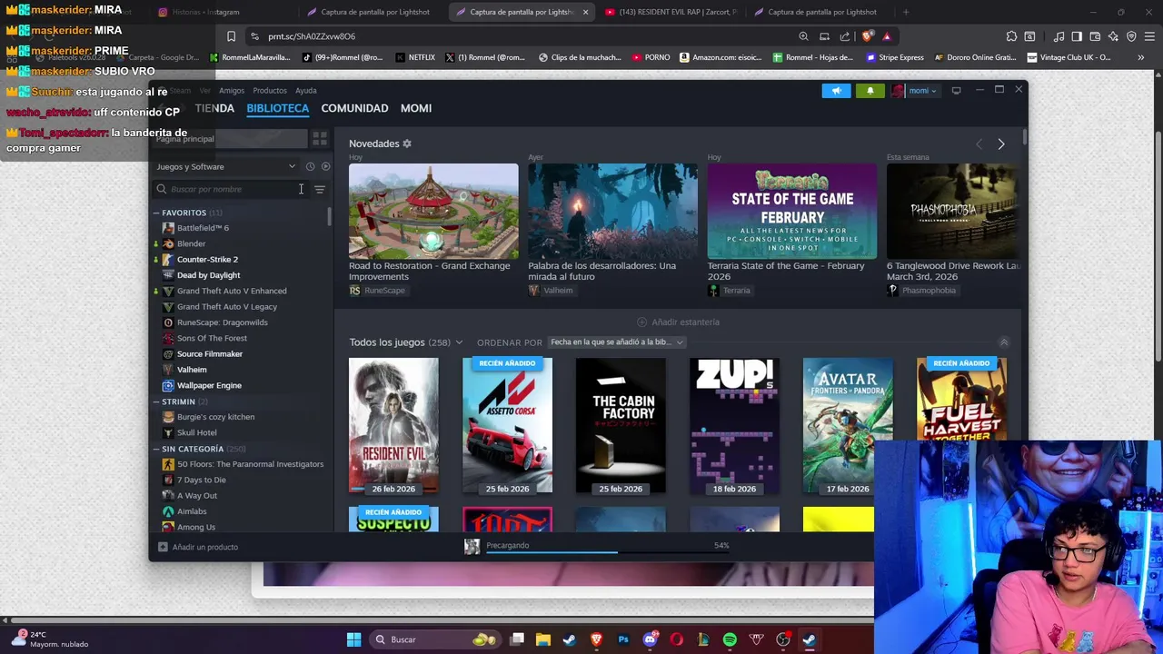Open Brave playlist music note icon
The width and height of the screenshot is (1163, 654).
1059,36
